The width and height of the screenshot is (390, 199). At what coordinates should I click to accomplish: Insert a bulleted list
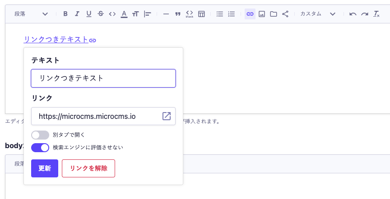click(220, 14)
